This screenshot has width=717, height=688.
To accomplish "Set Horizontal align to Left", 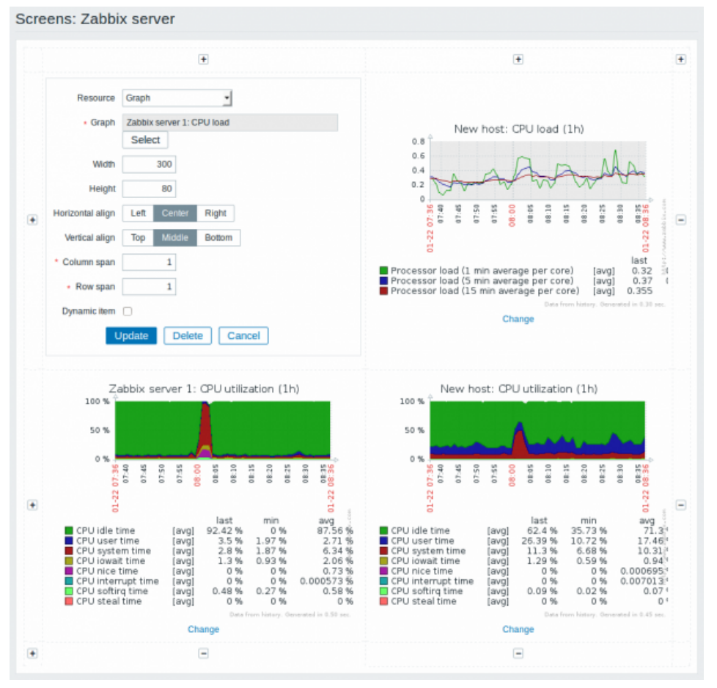I will (x=138, y=213).
